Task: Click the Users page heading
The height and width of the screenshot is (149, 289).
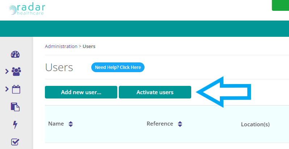Action: click(x=59, y=67)
